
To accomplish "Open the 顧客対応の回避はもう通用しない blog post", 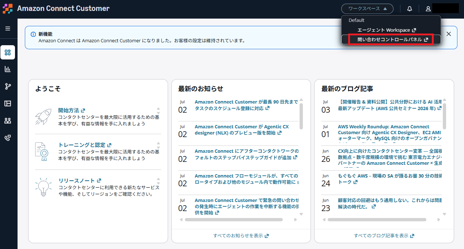I will pyautogui.click(x=390, y=203).
